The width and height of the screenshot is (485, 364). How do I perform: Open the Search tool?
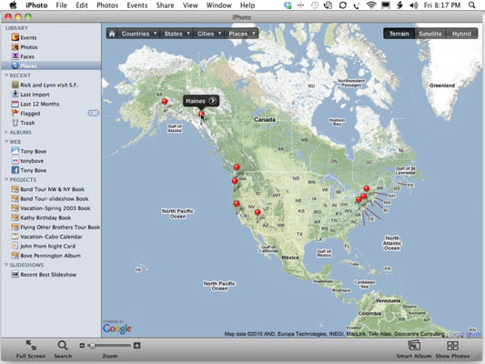point(63,349)
